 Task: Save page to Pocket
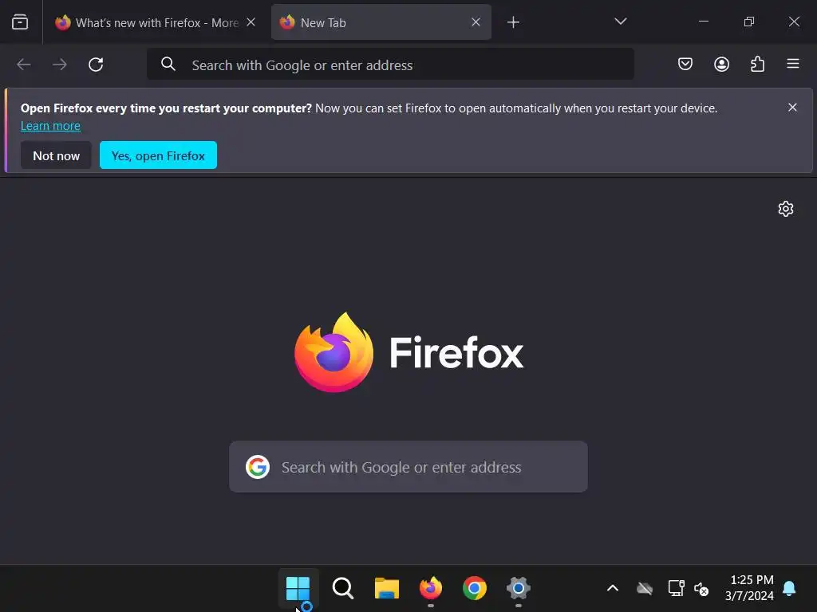click(x=685, y=64)
